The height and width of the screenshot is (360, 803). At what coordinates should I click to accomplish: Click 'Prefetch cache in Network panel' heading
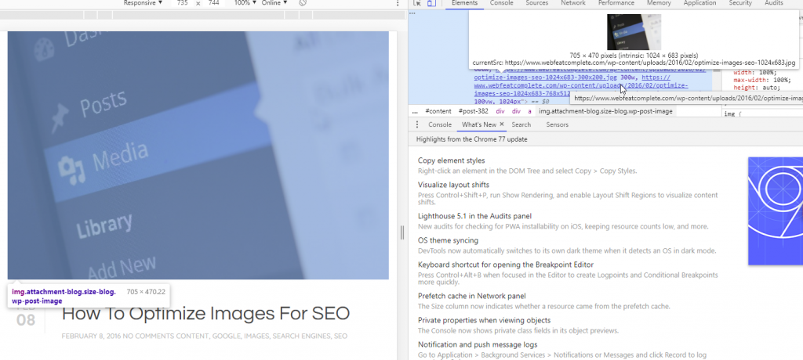point(471,296)
